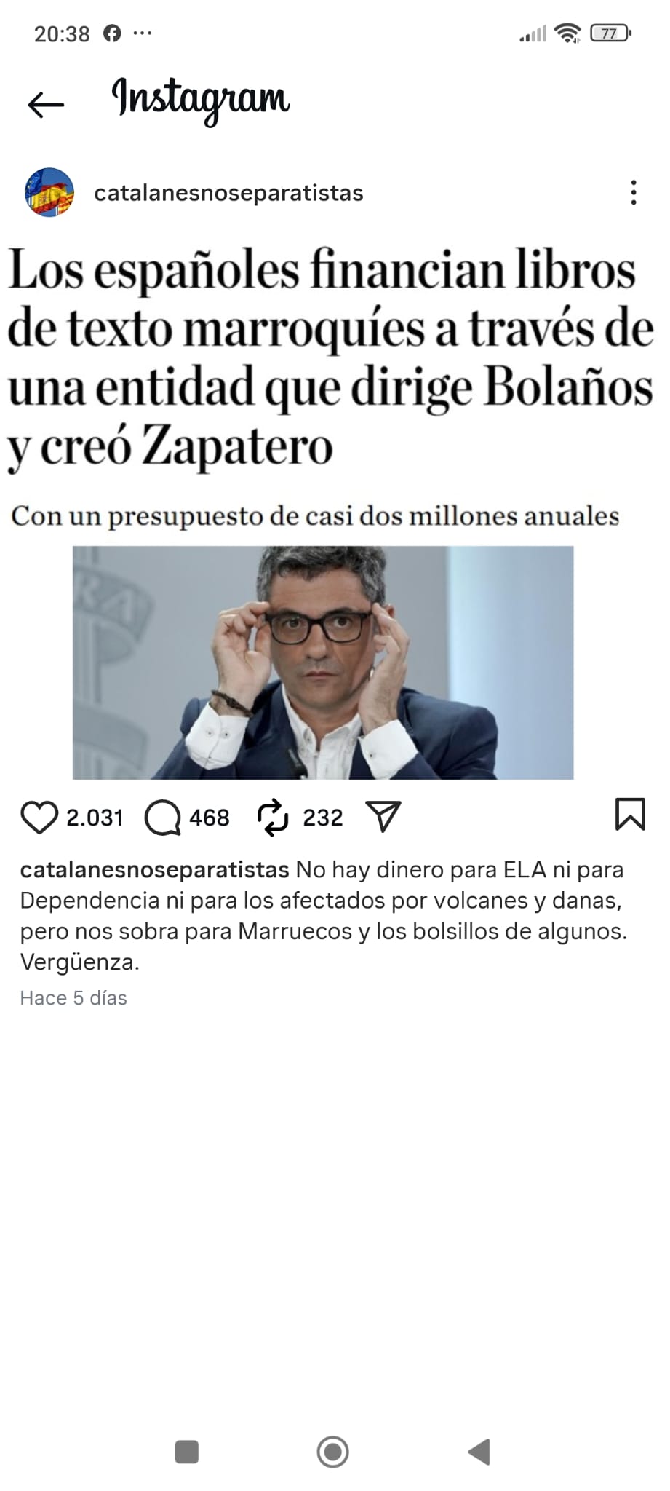View the 468 comments count
670x1491 pixels.
(210, 818)
